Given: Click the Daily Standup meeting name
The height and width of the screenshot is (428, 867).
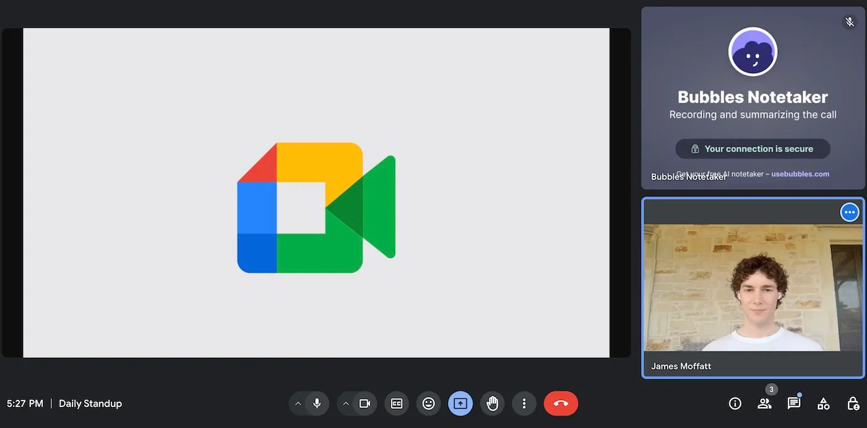Looking at the screenshot, I should coord(90,404).
